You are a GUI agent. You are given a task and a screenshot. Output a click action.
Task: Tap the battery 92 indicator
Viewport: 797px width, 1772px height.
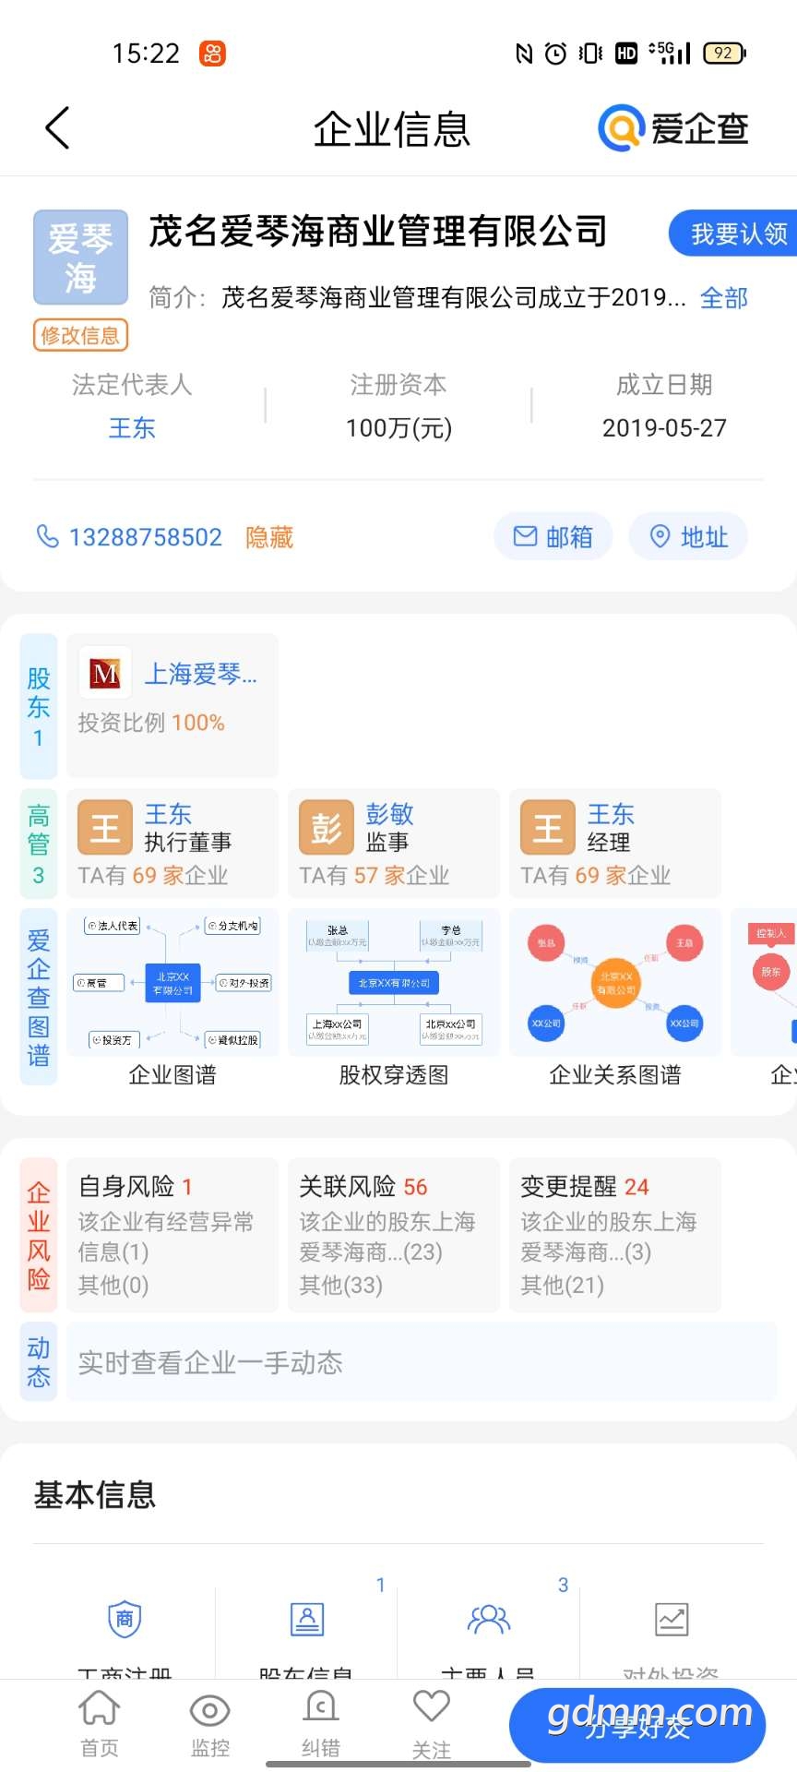coord(724,54)
